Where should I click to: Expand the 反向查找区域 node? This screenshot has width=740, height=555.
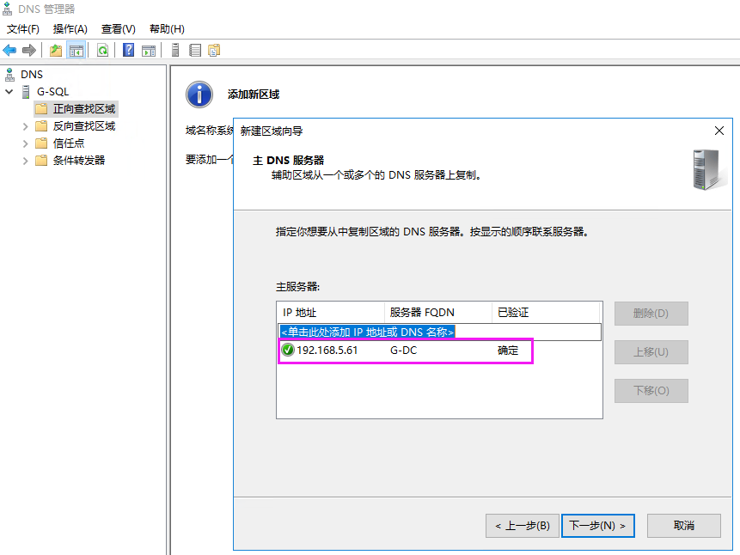[x=26, y=126]
